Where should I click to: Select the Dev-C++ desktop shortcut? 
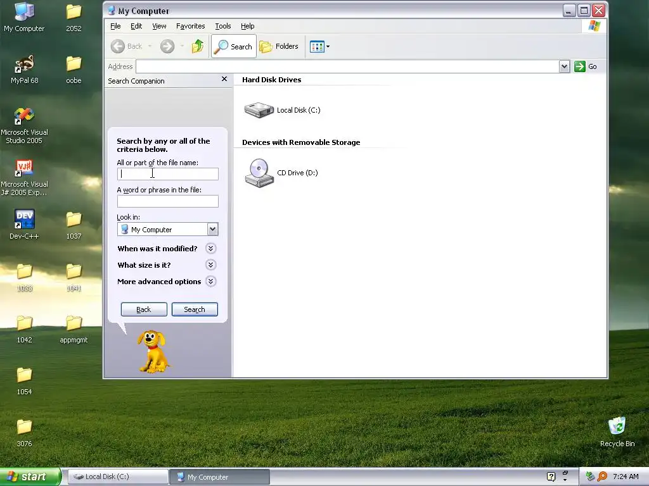click(24, 225)
